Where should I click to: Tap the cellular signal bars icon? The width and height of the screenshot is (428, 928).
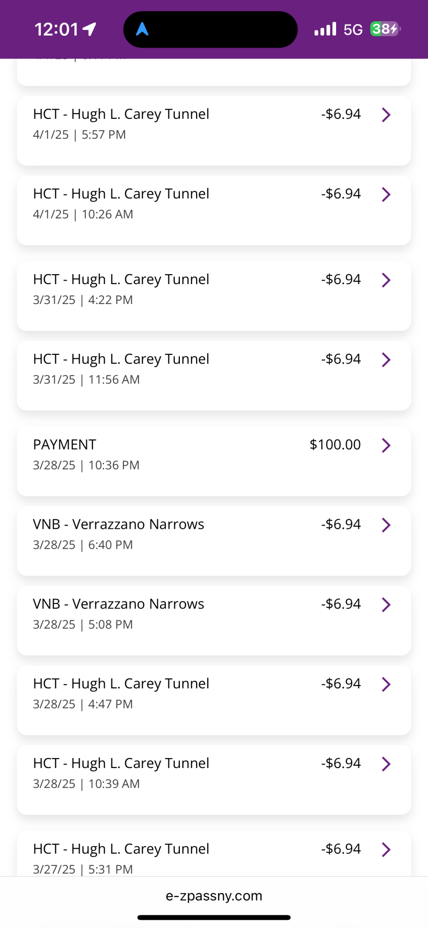(325, 29)
